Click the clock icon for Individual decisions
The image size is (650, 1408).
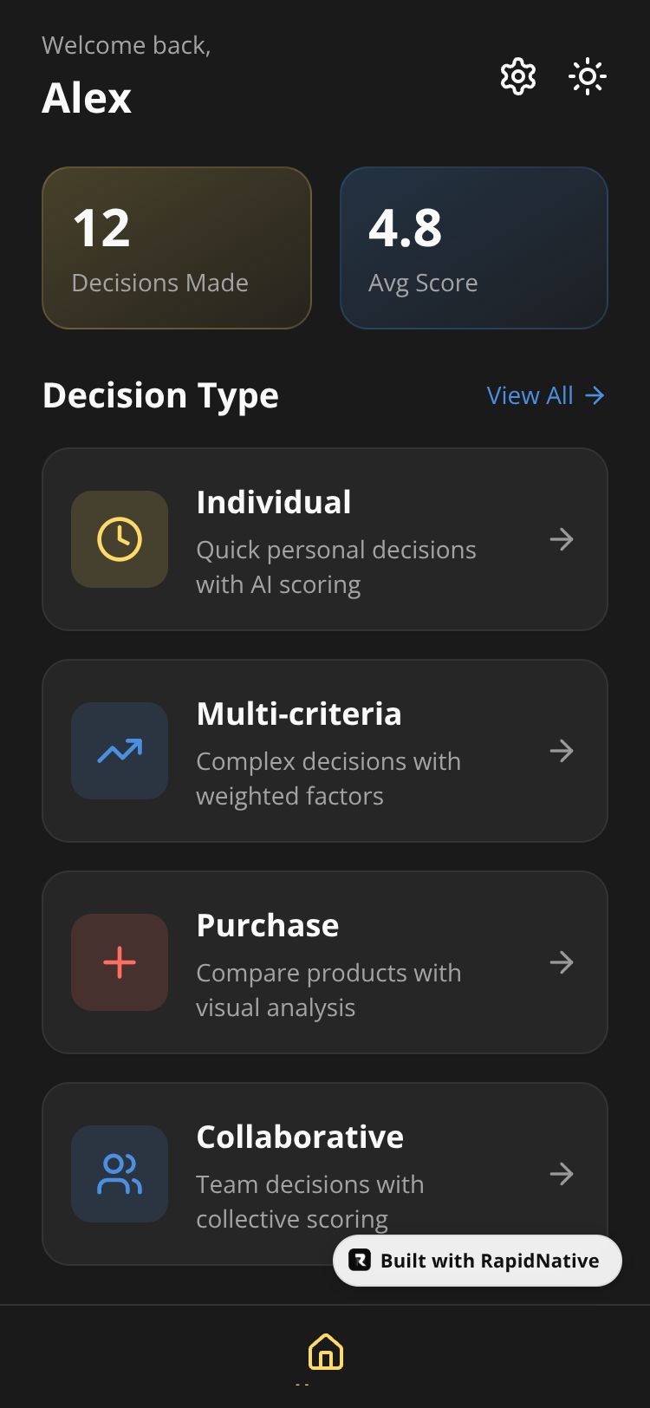[x=120, y=539]
